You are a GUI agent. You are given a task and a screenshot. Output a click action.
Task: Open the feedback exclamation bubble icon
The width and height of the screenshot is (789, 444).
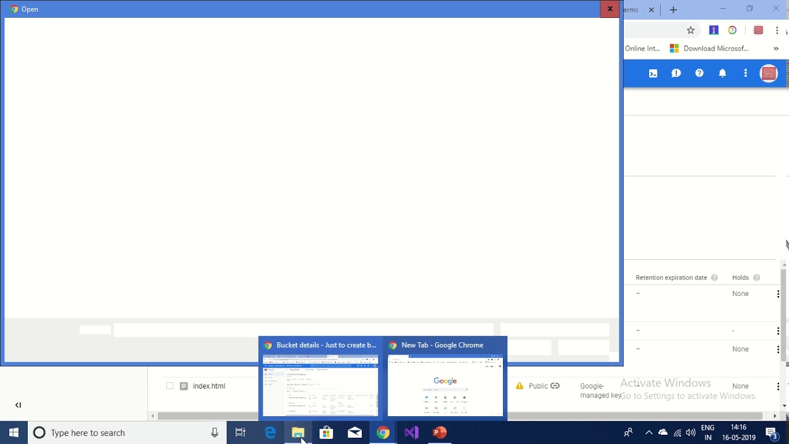click(x=676, y=73)
